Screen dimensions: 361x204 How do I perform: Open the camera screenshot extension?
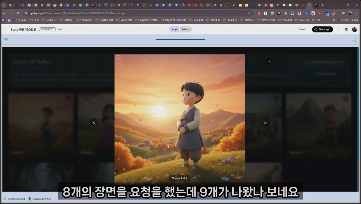[286, 13]
